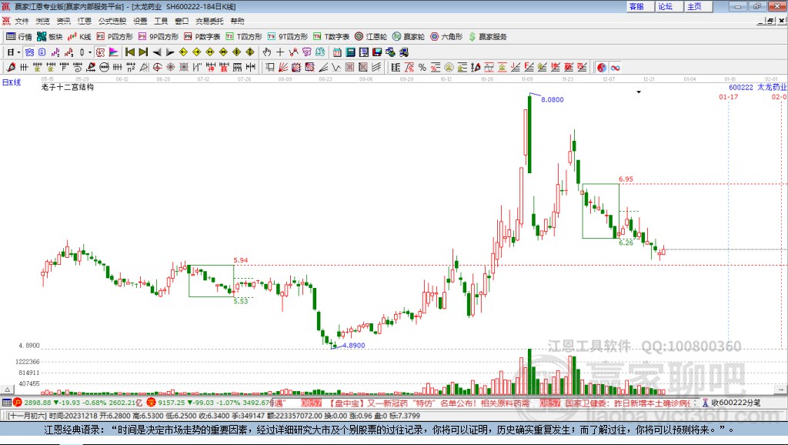
Task: Click the 六角形 hexagon icon
Action: [446, 36]
